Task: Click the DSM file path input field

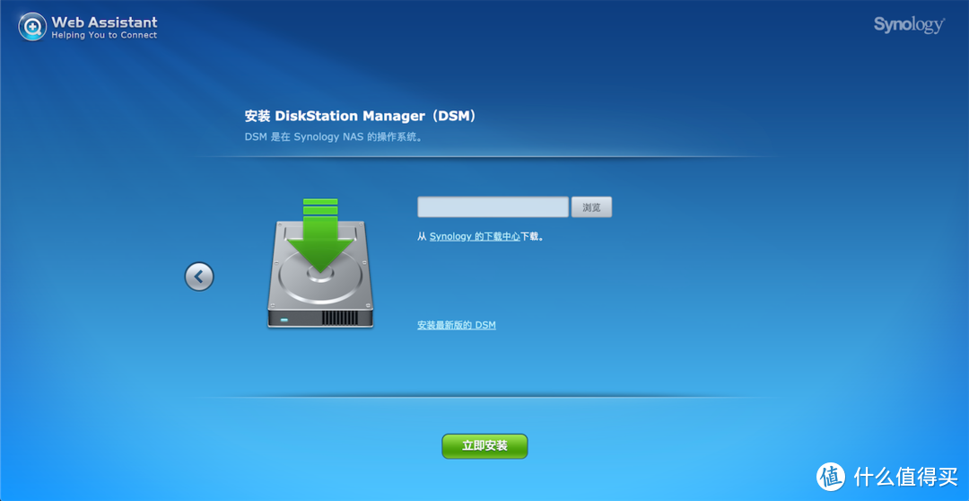Action: click(x=493, y=207)
